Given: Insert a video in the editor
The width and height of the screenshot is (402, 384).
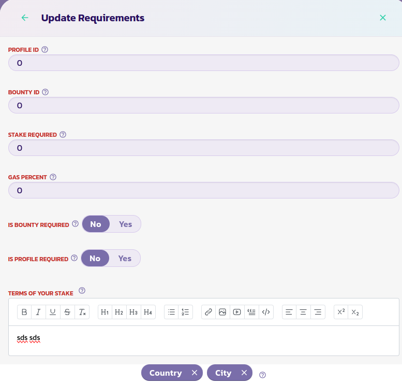Looking at the screenshot, I should coord(237,312).
